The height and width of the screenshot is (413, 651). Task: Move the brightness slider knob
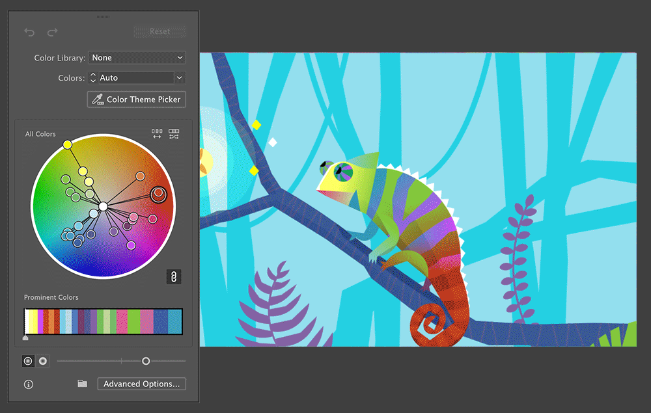[x=146, y=360]
